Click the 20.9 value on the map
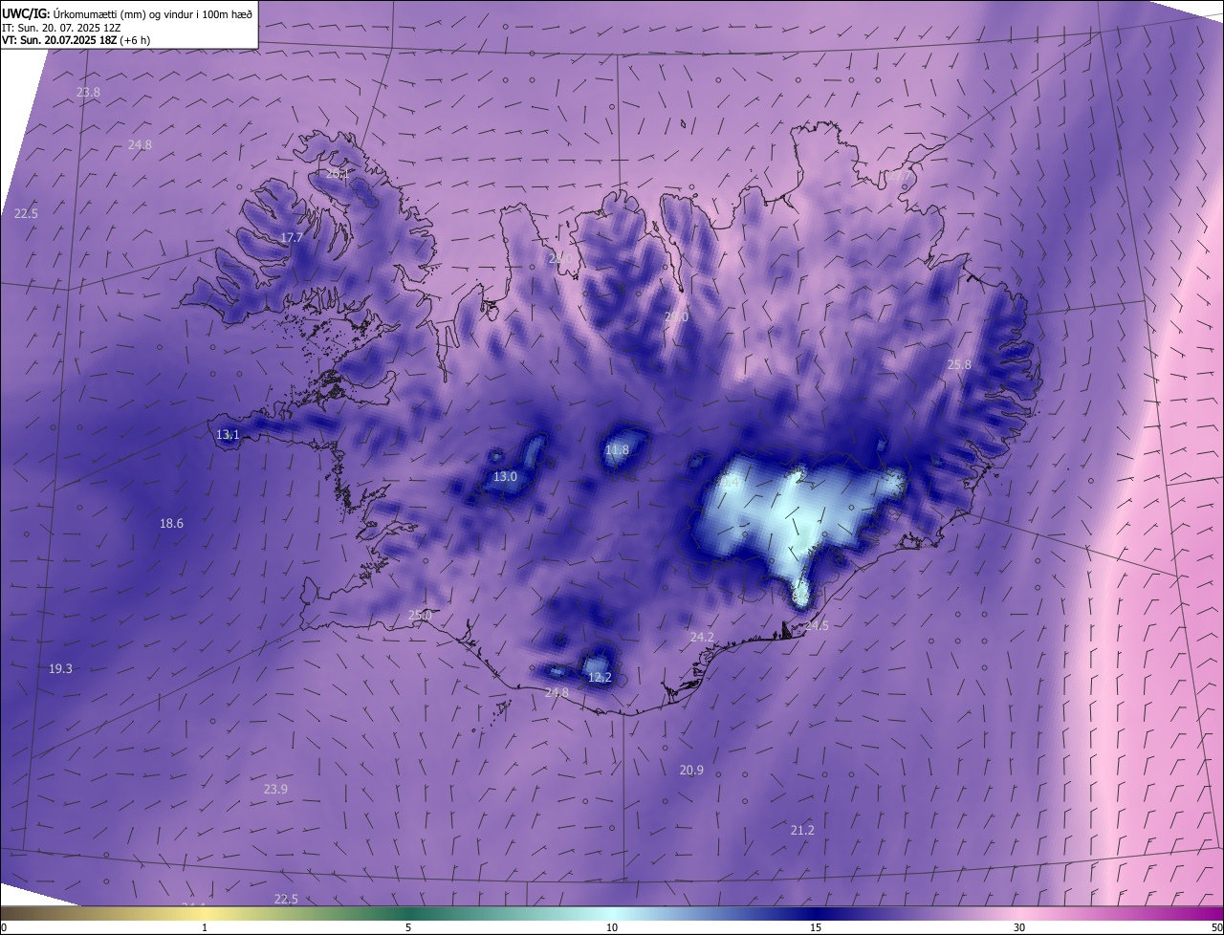Image resolution: width=1224 pixels, height=935 pixels. tap(691, 770)
